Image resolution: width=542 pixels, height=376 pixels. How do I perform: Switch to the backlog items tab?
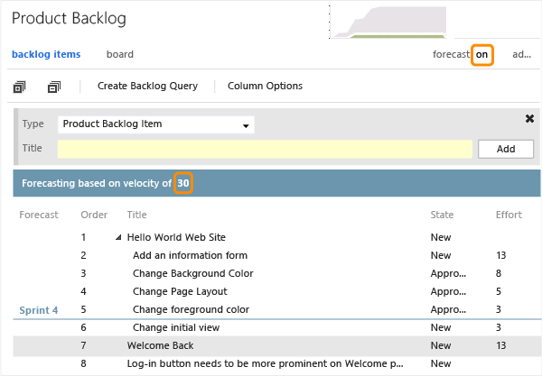46,54
